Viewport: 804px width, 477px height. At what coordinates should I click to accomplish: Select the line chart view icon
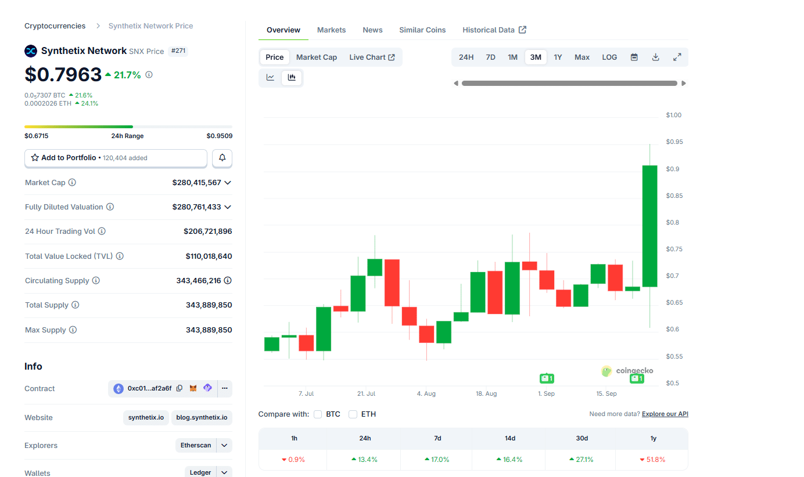pyautogui.click(x=271, y=77)
